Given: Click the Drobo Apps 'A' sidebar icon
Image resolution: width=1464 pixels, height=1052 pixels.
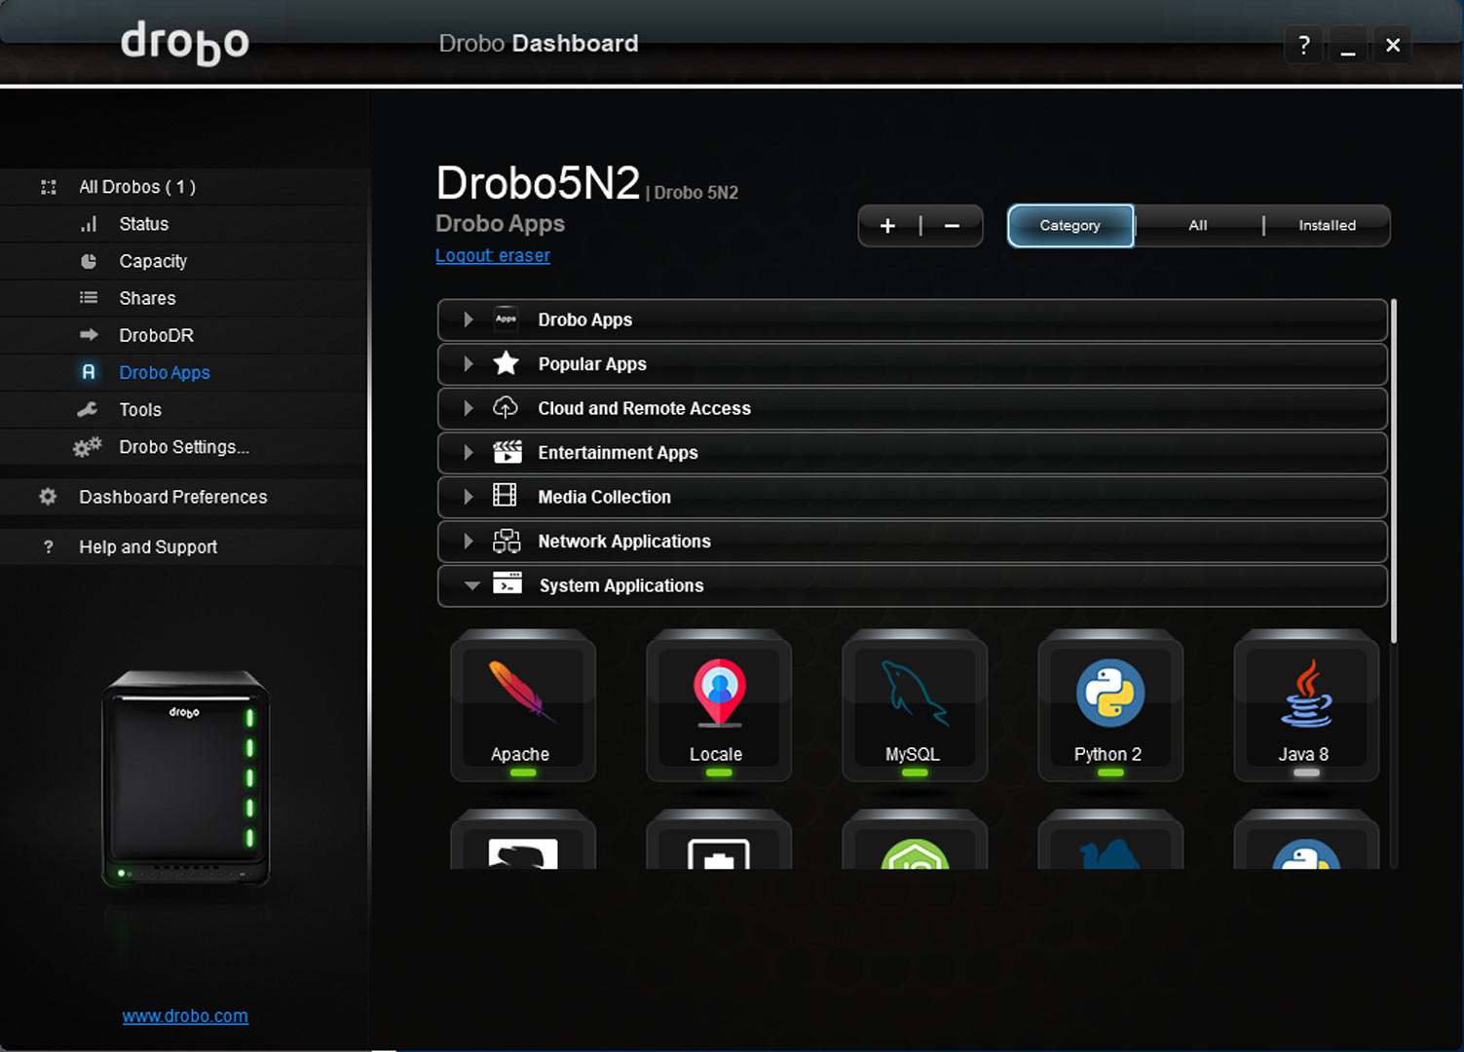Looking at the screenshot, I should click(x=89, y=372).
